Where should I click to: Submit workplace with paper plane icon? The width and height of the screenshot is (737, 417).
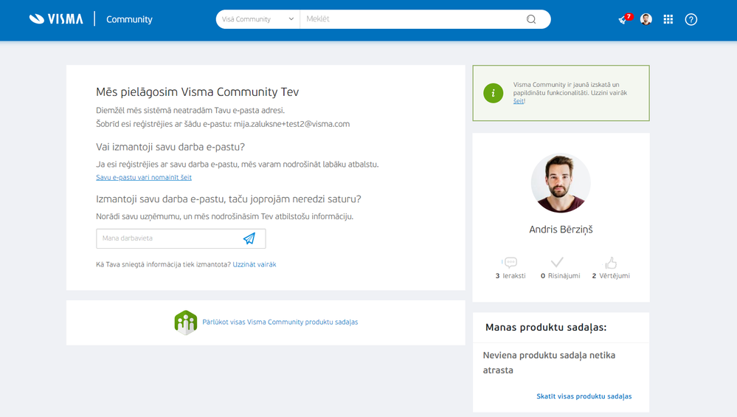pyautogui.click(x=249, y=238)
